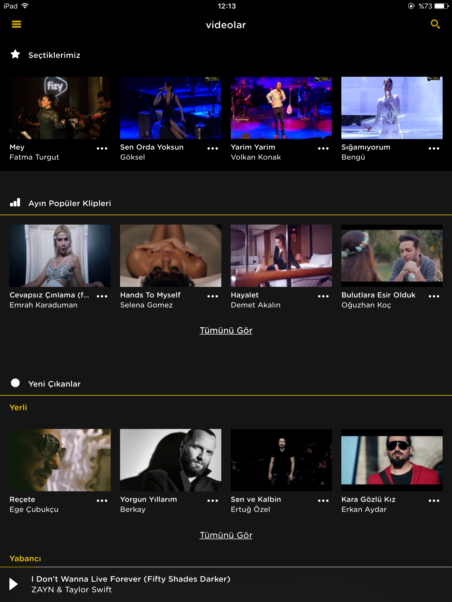Open the Yorgun Yıllarım video thumbnail

[171, 460]
